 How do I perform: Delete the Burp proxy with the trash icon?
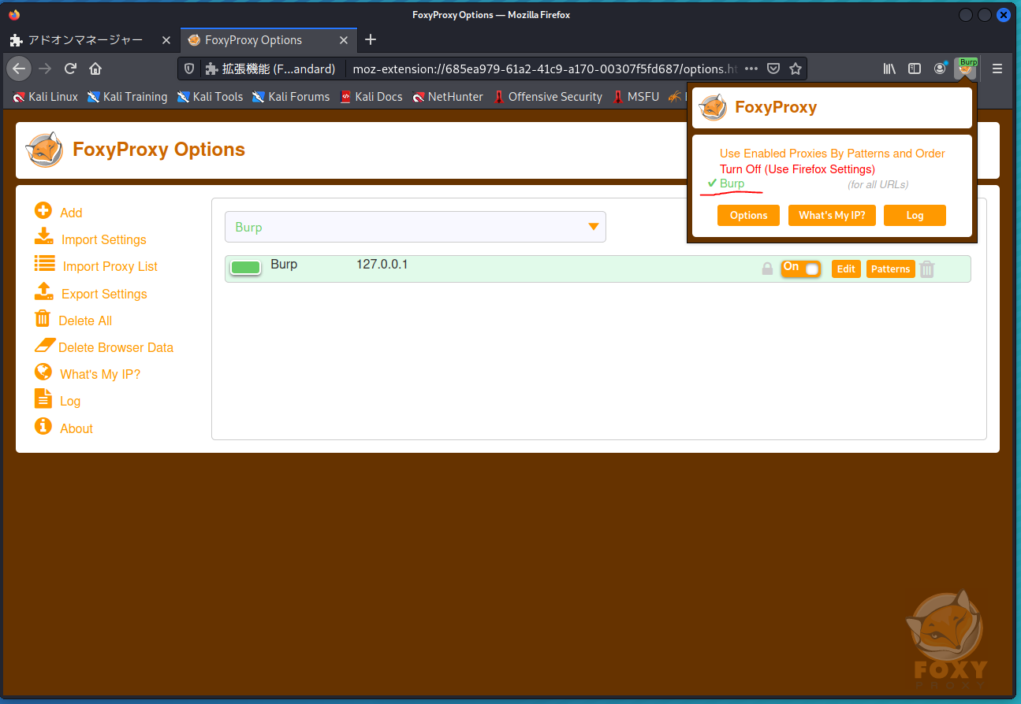click(926, 269)
